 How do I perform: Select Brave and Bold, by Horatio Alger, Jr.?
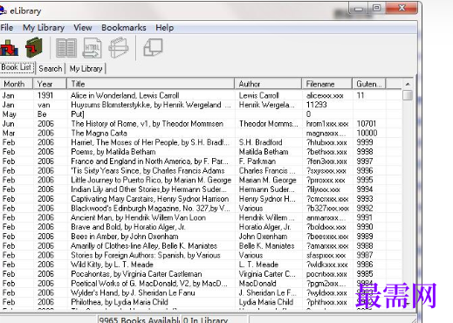[128, 227]
